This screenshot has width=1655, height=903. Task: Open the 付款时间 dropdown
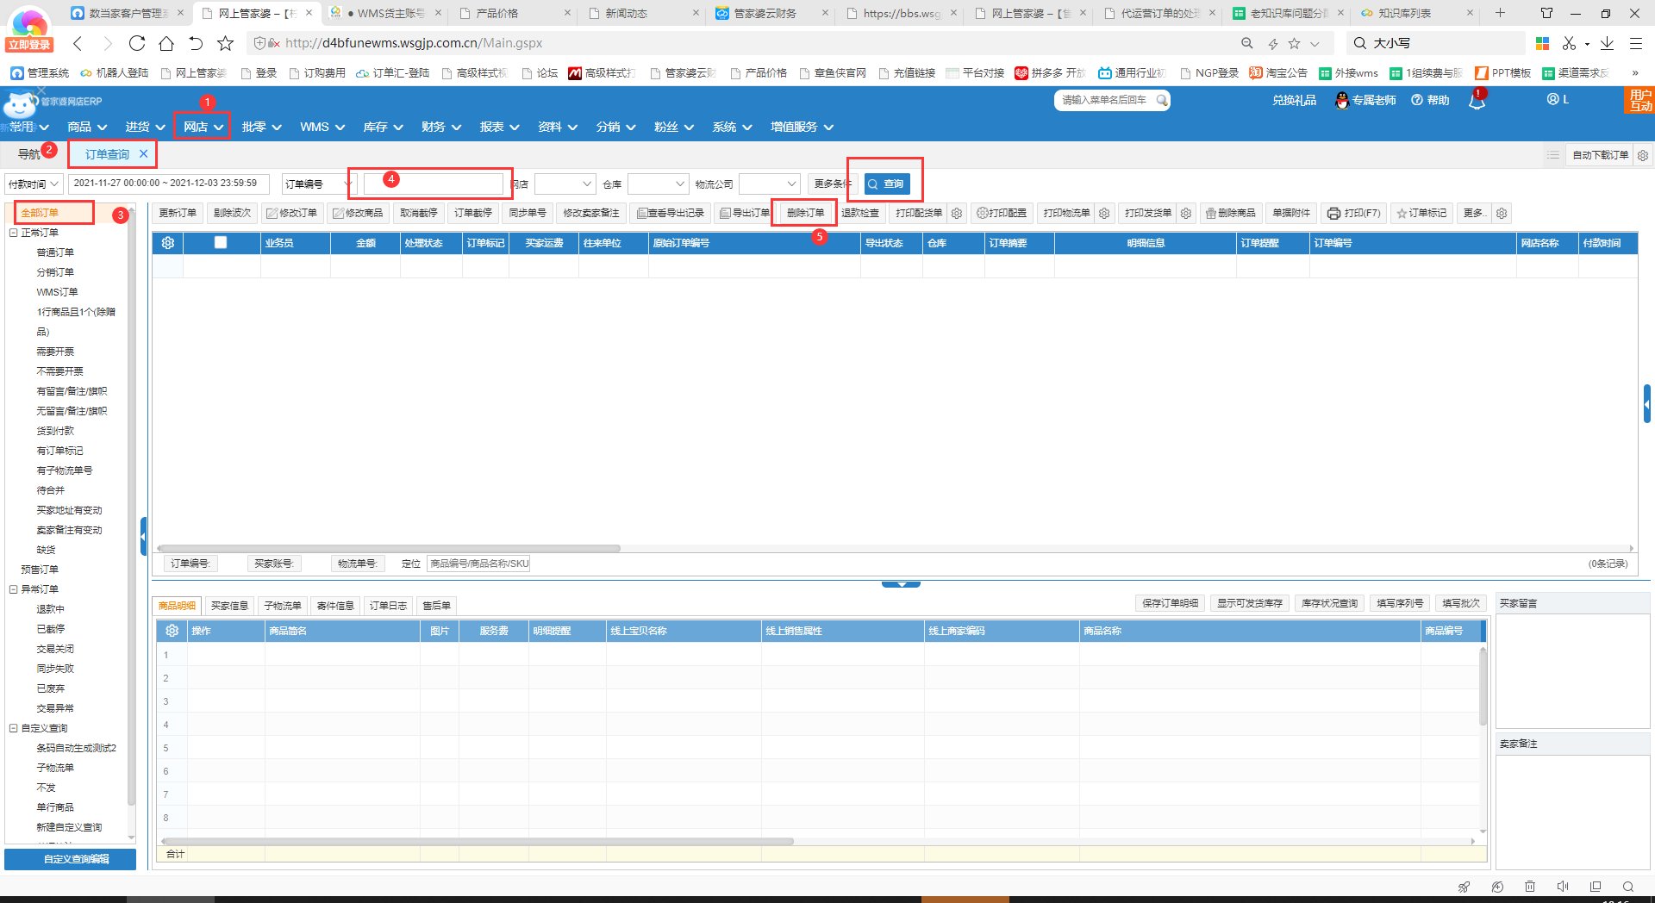click(34, 184)
